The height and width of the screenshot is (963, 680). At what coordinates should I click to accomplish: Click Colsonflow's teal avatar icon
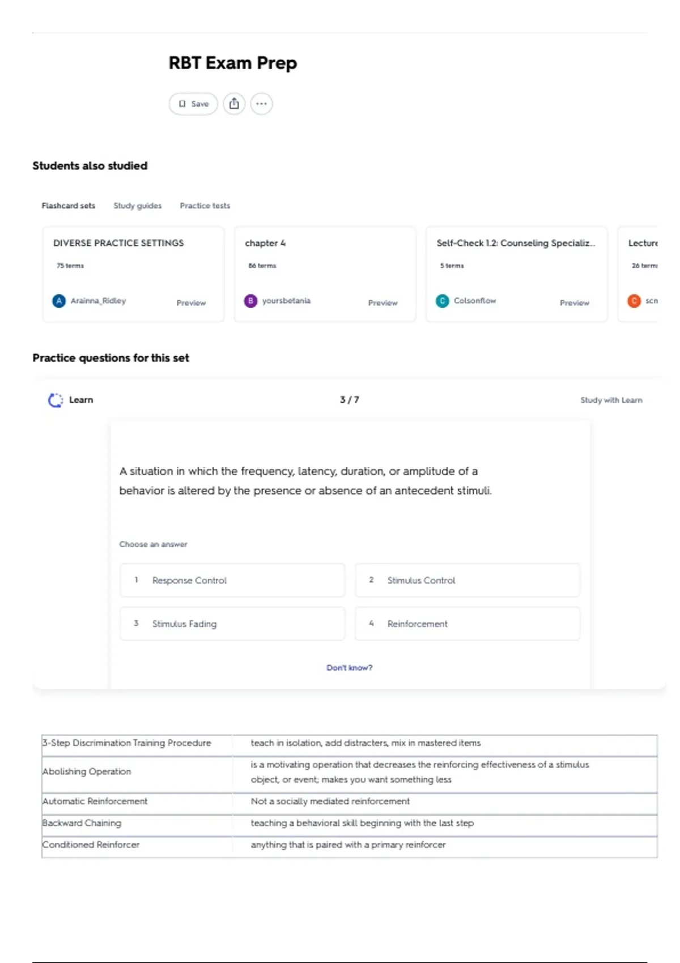tap(443, 301)
